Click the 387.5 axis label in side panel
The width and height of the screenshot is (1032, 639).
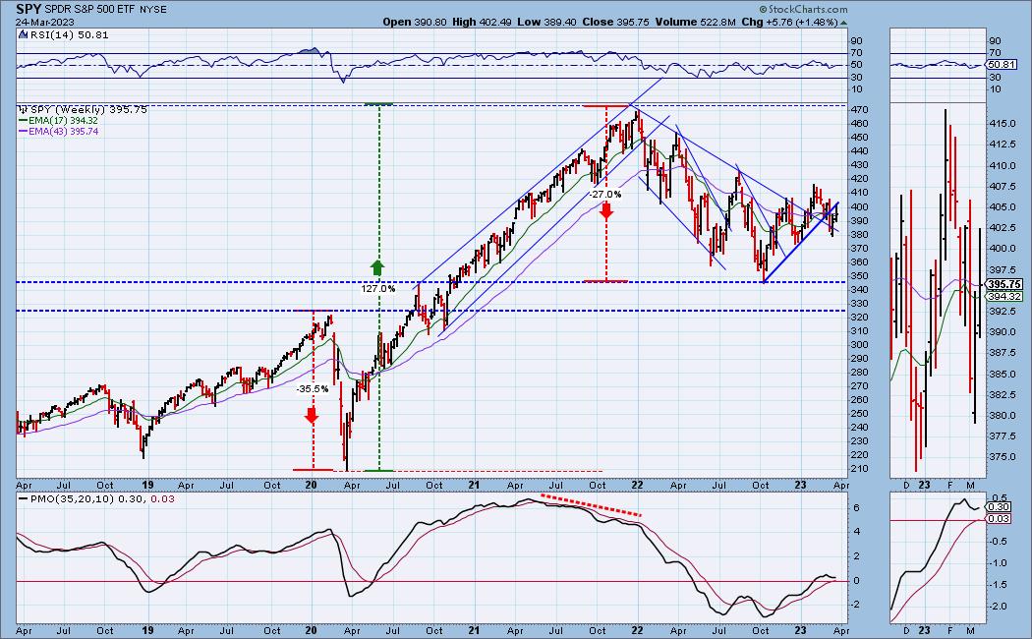[x=1003, y=353]
